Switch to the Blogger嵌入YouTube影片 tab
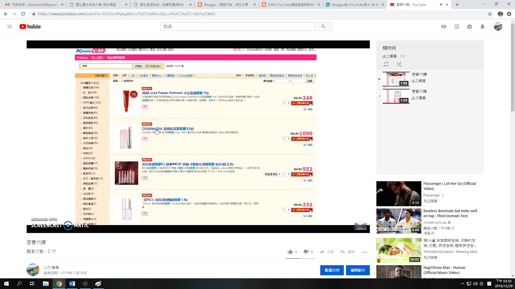515x289 pixels. coord(355,4)
